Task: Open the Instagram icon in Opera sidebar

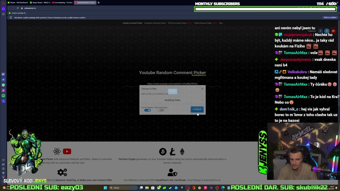Action: click(x=3, y=90)
